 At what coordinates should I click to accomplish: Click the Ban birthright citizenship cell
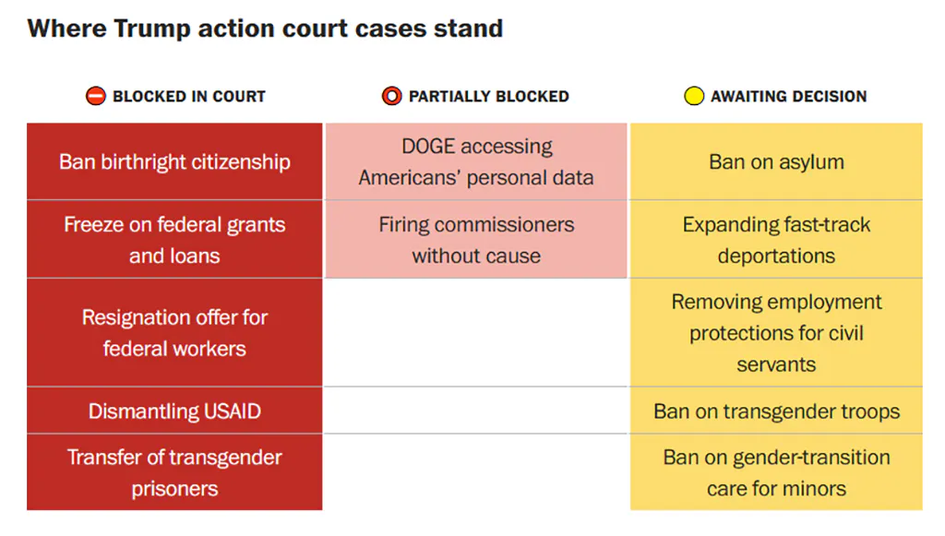(x=174, y=162)
